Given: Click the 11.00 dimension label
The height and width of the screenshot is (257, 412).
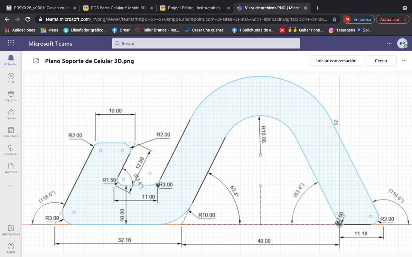Looking at the screenshot, I should 148,197.
